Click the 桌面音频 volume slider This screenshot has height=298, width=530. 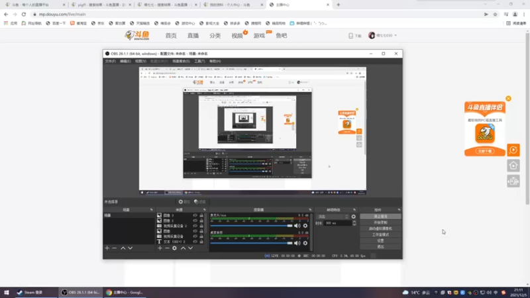[x=251, y=243]
